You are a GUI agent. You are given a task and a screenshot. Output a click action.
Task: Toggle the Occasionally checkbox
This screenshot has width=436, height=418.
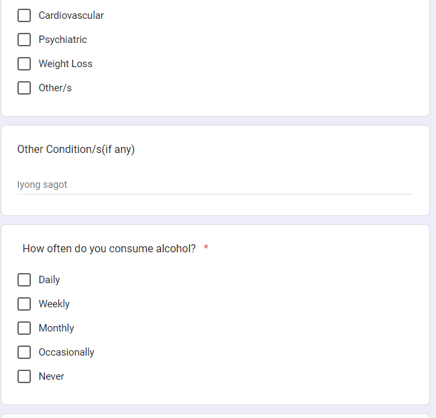24,352
